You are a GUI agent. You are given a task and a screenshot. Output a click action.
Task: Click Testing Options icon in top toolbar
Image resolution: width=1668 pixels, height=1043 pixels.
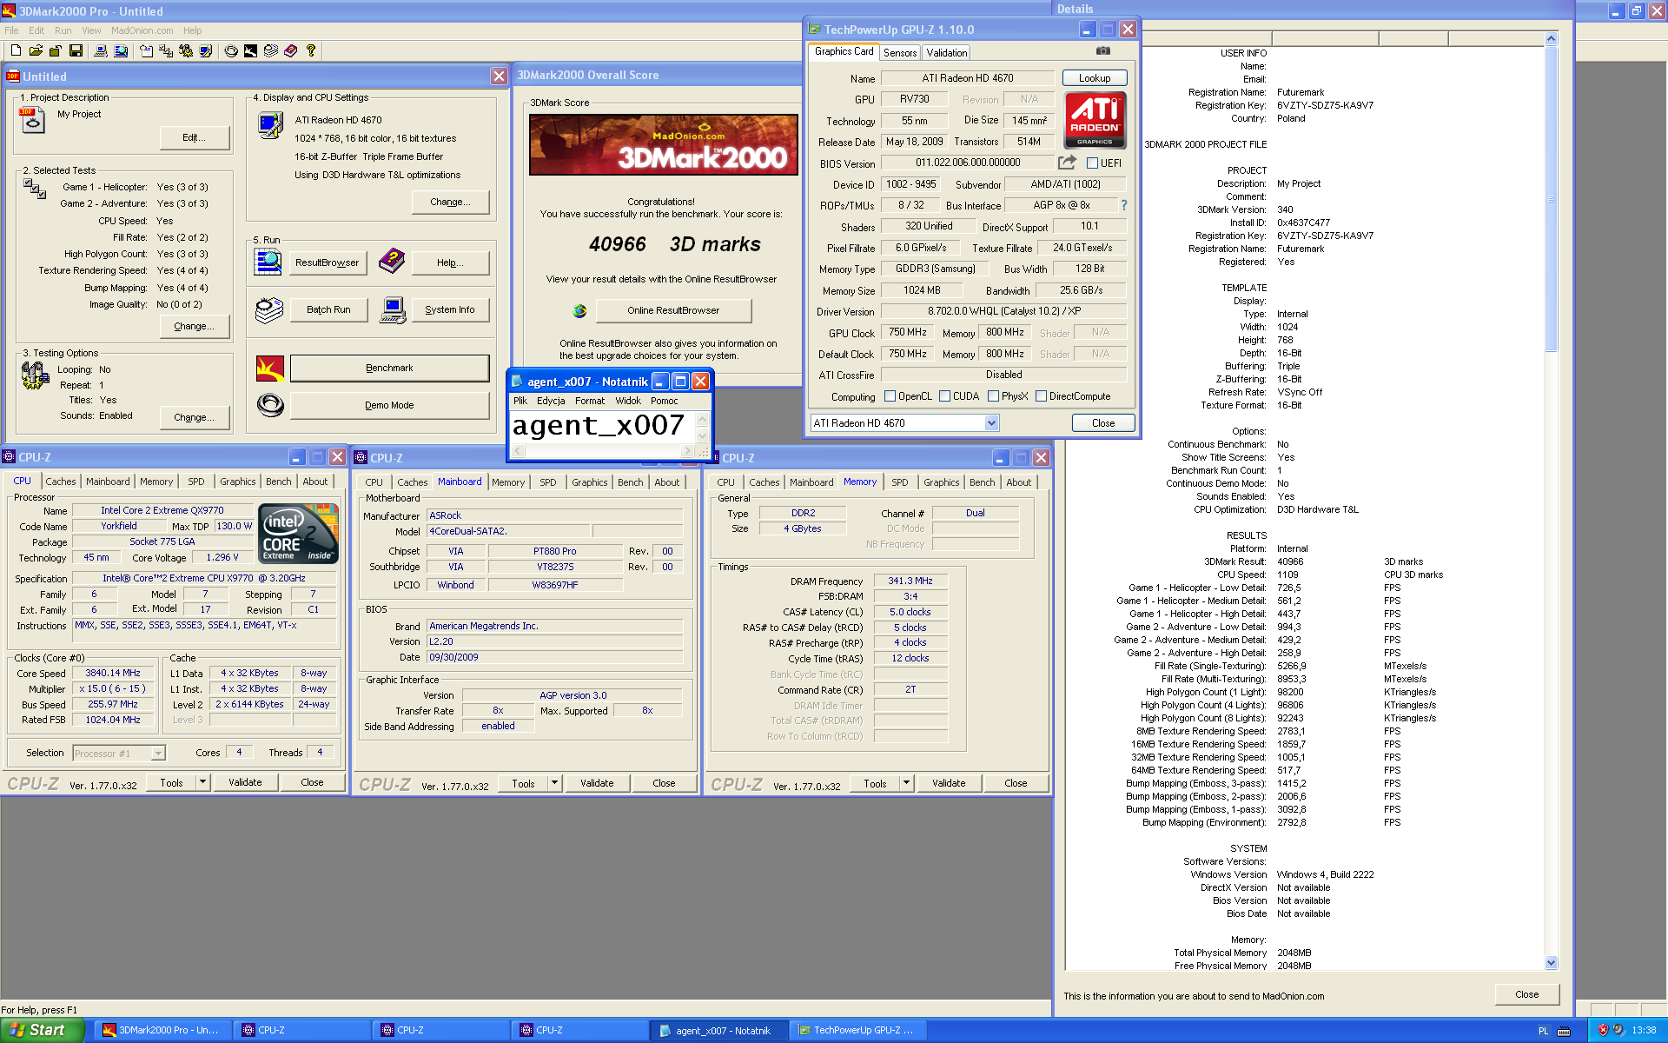point(185,51)
